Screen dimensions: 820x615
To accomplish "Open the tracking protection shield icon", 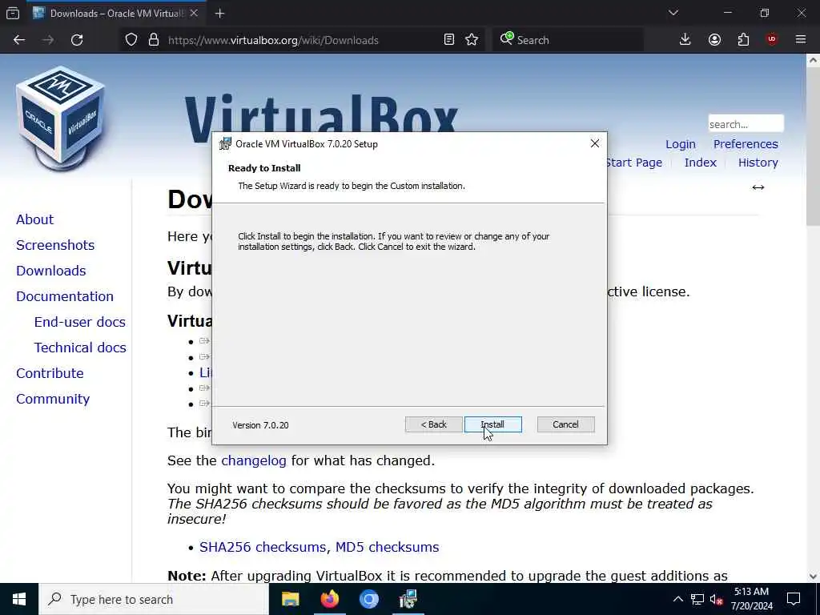I will pos(131,40).
